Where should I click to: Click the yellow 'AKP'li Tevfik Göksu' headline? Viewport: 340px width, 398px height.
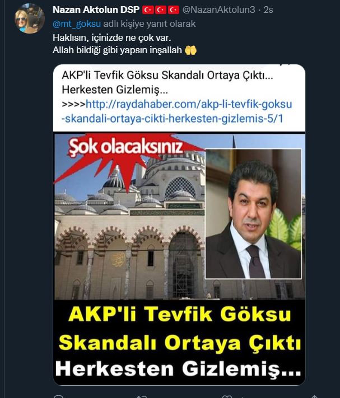(179, 315)
